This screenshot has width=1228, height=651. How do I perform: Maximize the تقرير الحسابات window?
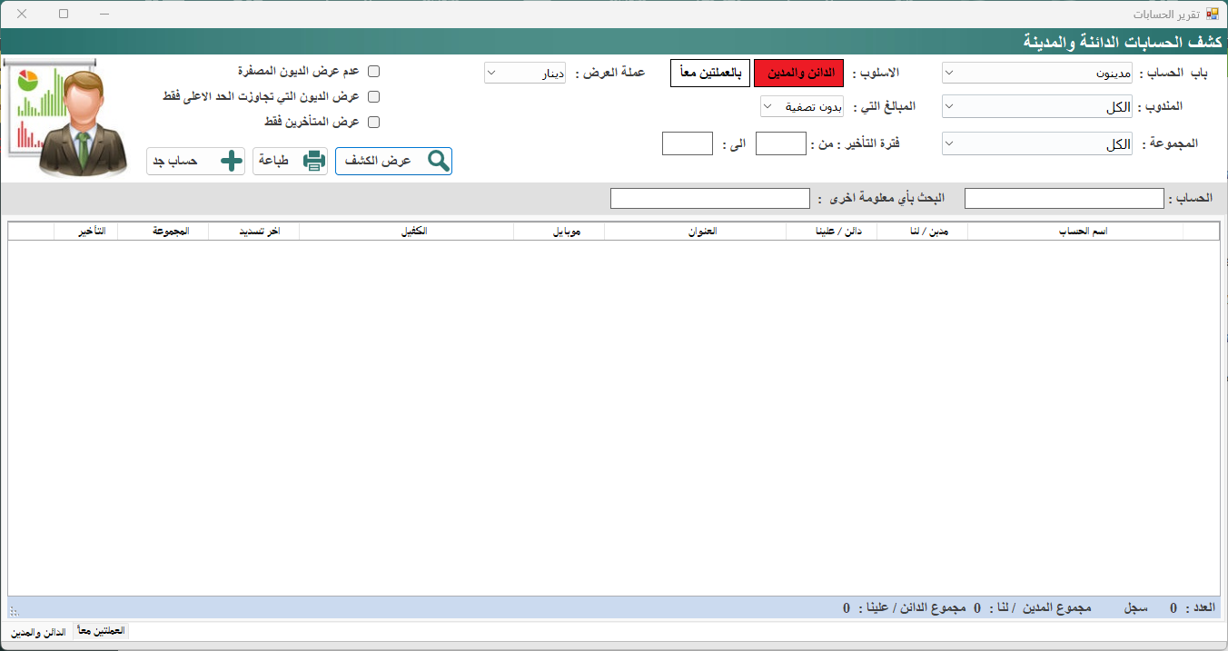pos(64,15)
